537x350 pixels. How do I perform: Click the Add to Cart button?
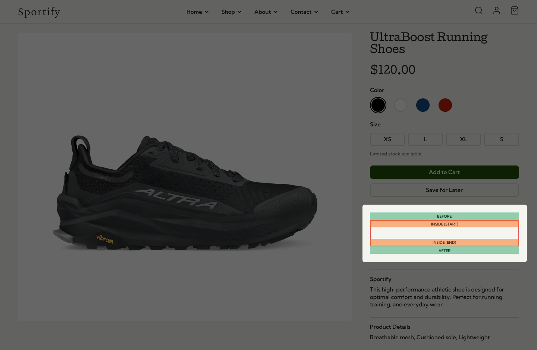445,172
